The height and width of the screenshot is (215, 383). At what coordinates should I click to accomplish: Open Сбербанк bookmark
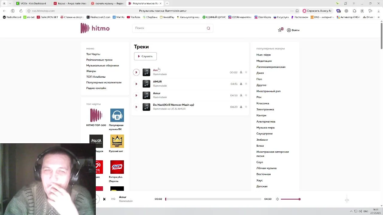click(x=150, y=17)
